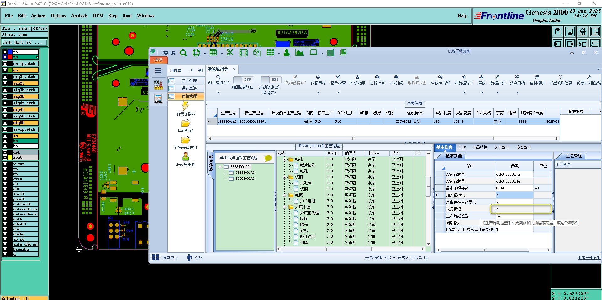The image size is (602, 300).
Task: Click the YX factory icon in sidebar
Action: point(158,85)
